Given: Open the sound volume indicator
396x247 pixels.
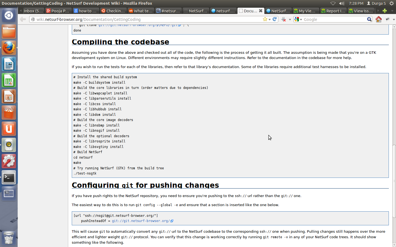Looking at the screenshot, I should point(342,3).
